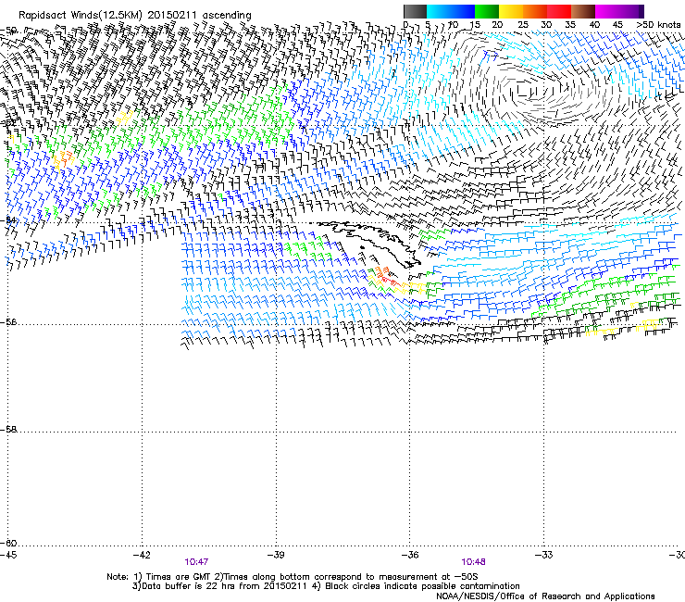The height and width of the screenshot is (602, 685).
Task: Click the longitude label '-42'
Action: (142, 555)
